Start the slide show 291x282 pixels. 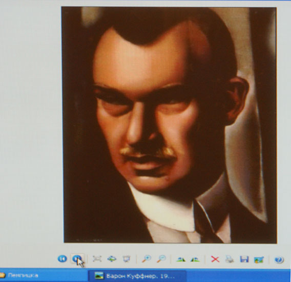pyautogui.click(x=126, y=259)
